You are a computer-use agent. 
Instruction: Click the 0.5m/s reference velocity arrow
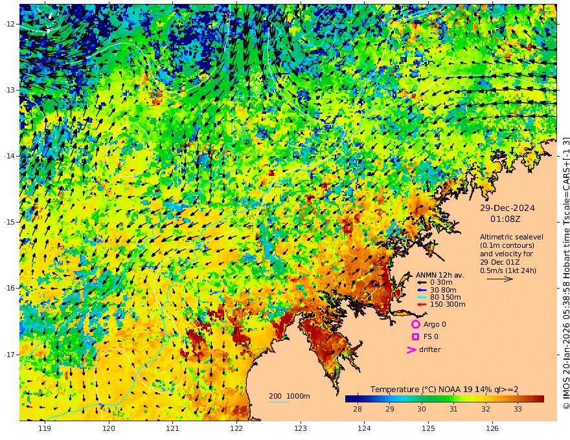pyautogui.click(x=500, y=279)
